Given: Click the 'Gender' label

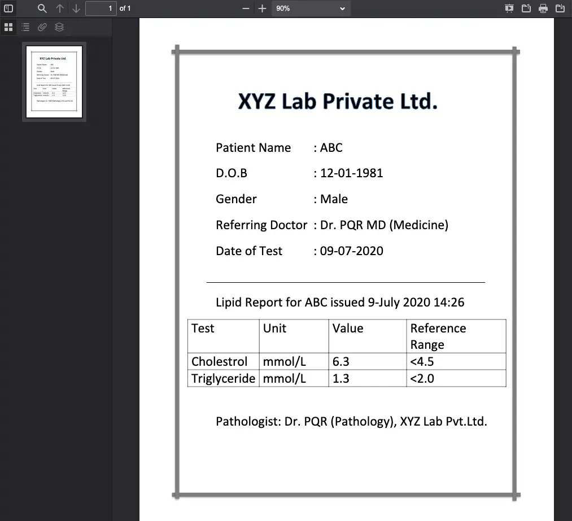Looking at the screenshot, I should 236,199.
